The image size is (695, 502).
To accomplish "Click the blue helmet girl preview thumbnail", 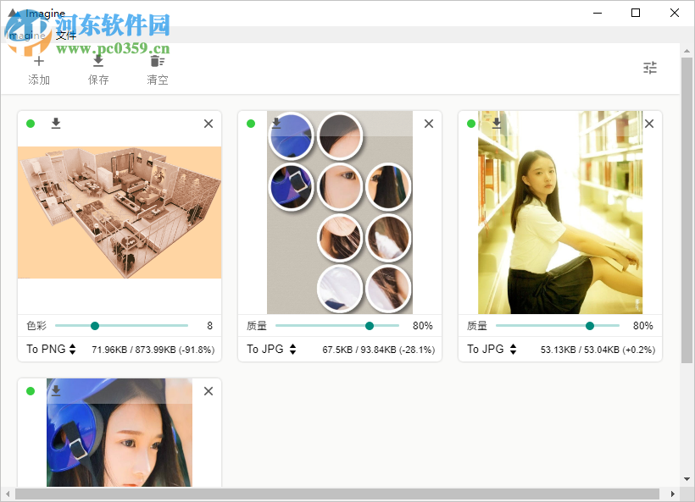I will pyautogui.click(x=120, y=433).
